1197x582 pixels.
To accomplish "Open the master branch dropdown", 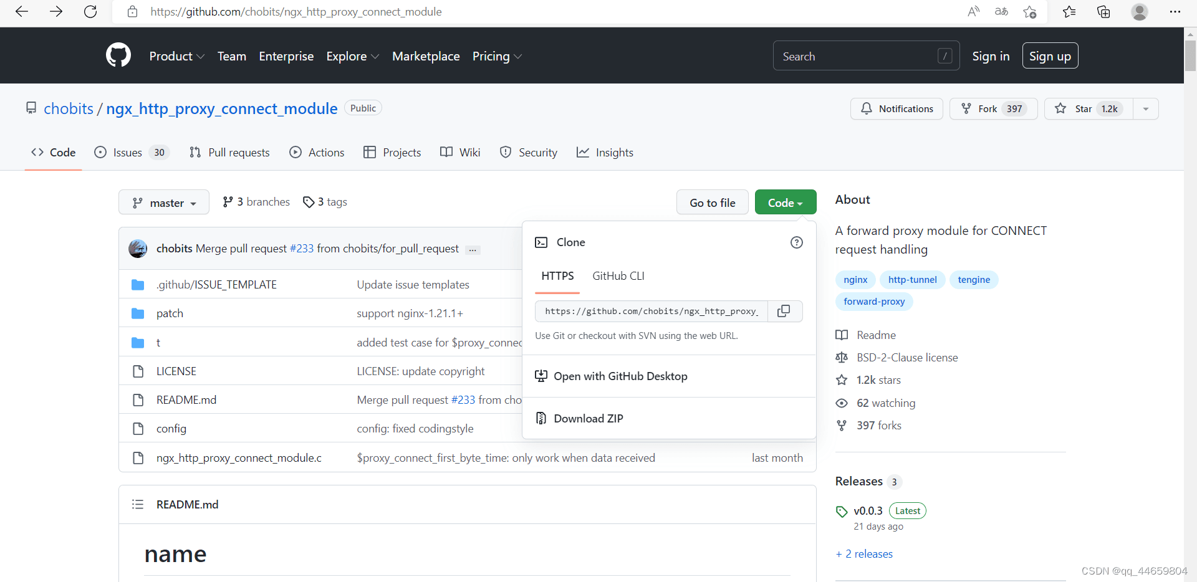I will coord(164,203).
